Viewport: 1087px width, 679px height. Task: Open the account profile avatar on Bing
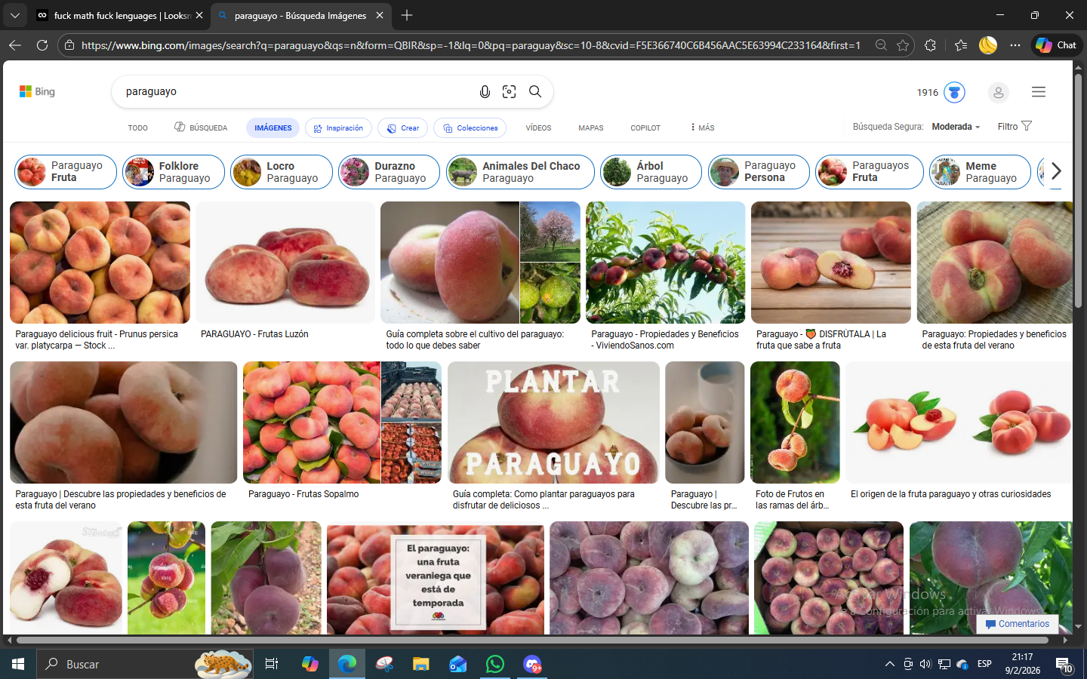pyautogui.click(x=998, y=92)
